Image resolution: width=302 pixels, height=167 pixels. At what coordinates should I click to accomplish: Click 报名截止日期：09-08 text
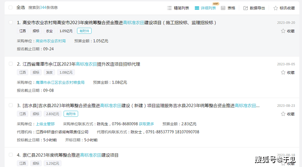(x=35, y=90)
